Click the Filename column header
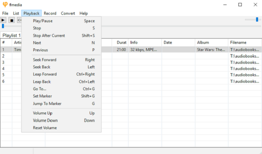The height and width of the screenshot is (154, 262). click(245, 43)
